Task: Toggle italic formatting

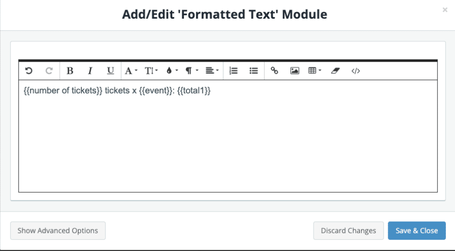Action: (90, 71)
